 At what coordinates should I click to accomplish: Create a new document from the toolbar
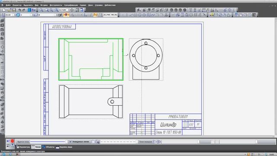(4, 10)
